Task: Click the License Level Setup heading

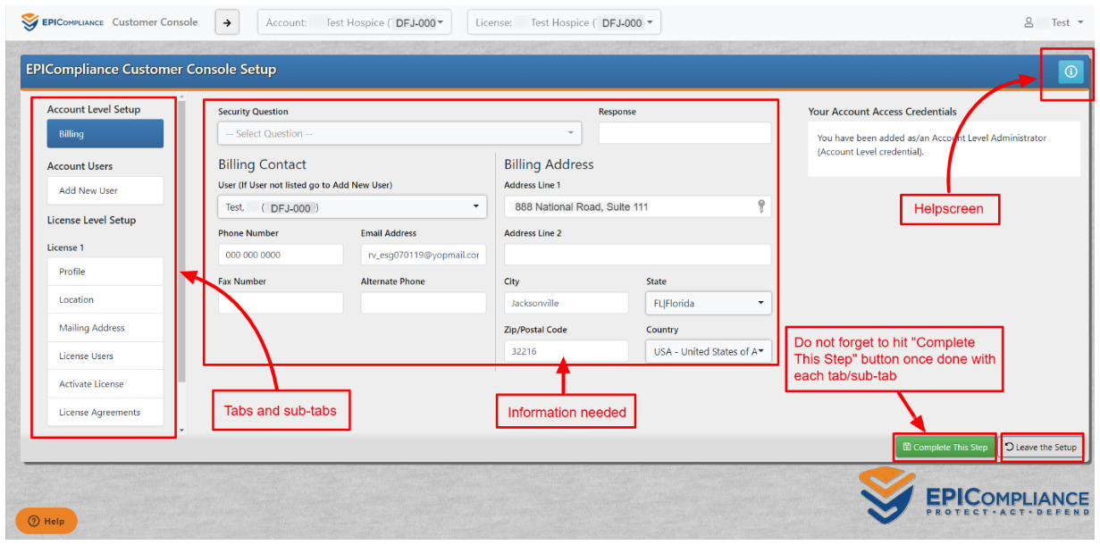Action: tap(91, 220)
